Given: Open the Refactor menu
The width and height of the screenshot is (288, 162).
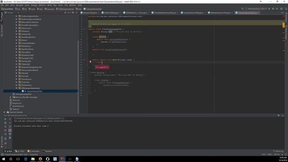Looking at the screenshot, I should (42, 5).
